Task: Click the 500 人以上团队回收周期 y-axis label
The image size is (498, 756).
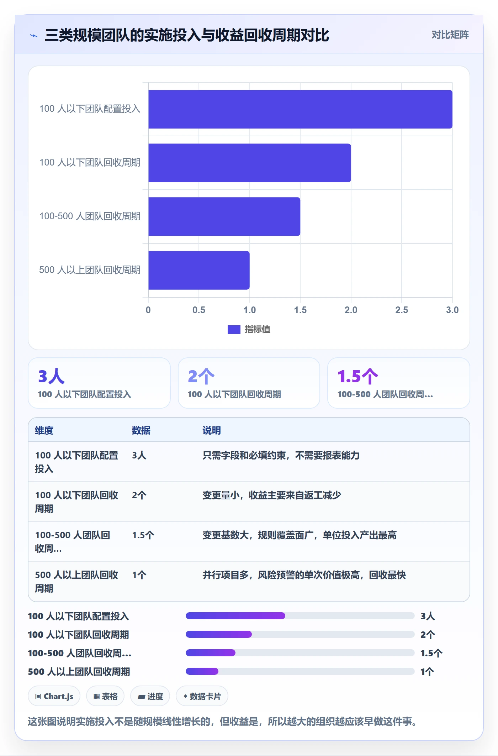Action: [x=90, y=270]
